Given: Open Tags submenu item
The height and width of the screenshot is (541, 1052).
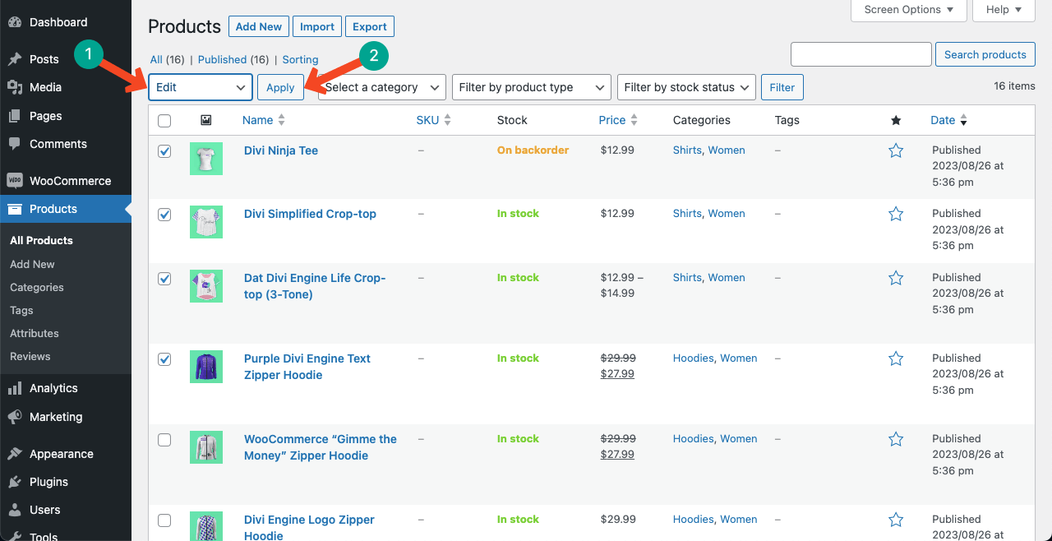Looking at the screenshot, I should [x=21, y=310].
